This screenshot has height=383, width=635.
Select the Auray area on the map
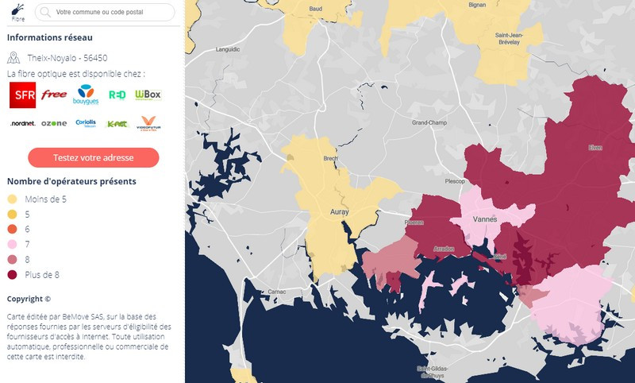coord(340,212)
